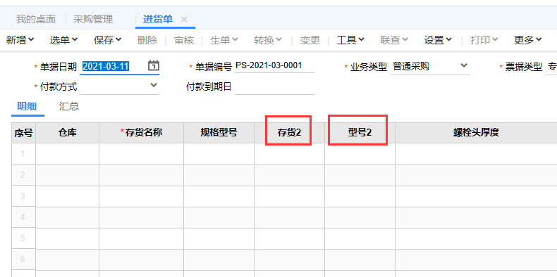
Task: Open the 转换 dropdown menu
Action: [268, 40]
